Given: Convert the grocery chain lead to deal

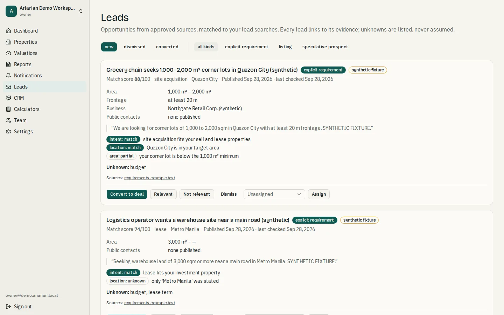Looking at the screenshot, I should pos(127,194).
